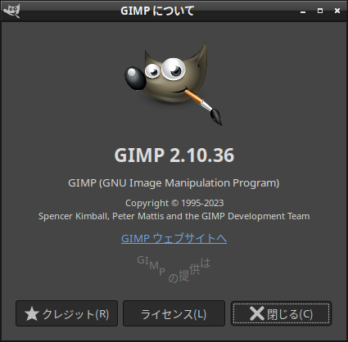The height and width of the screenshot is (342, 348).
Task: Maximize the GIMP について window
Action: pos(320,11)
